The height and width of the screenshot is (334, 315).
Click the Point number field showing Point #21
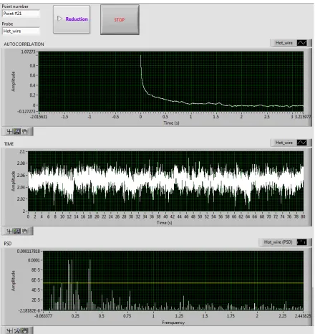pos(21,14)
